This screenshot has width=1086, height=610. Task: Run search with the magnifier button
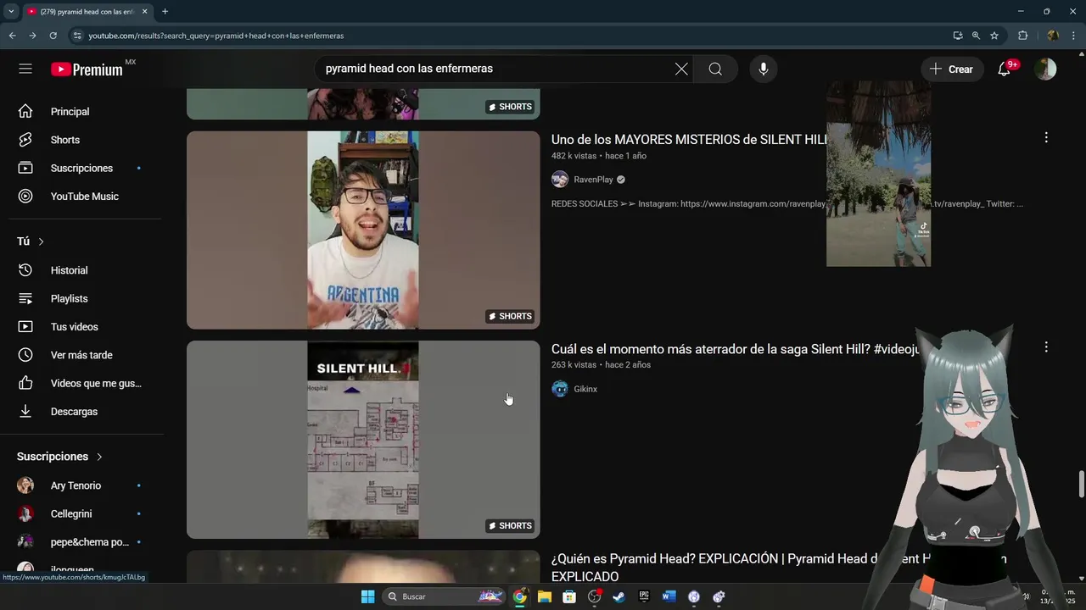pos(715,69)
